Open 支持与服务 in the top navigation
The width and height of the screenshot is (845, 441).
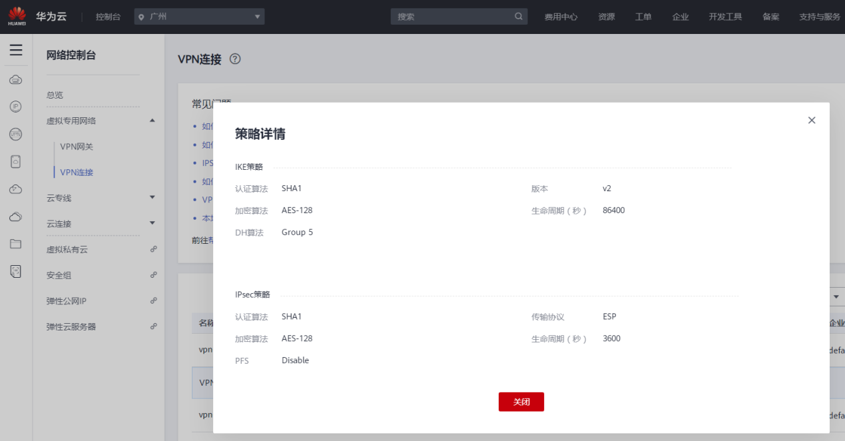[x=819, y=17]
